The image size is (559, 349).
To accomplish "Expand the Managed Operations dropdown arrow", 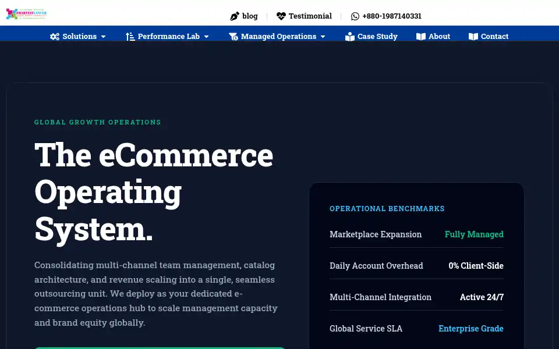I will pyautogui.click(x=323, y=37).
